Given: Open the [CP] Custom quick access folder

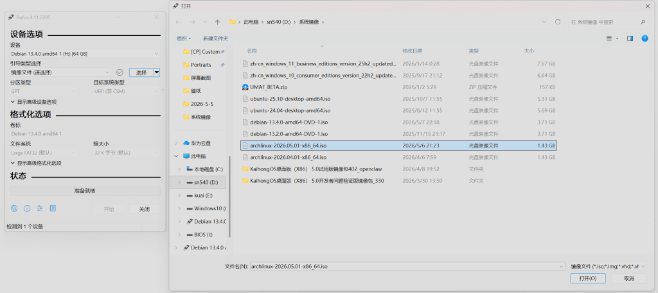Looking at the screenshot, I should point(201,52).
